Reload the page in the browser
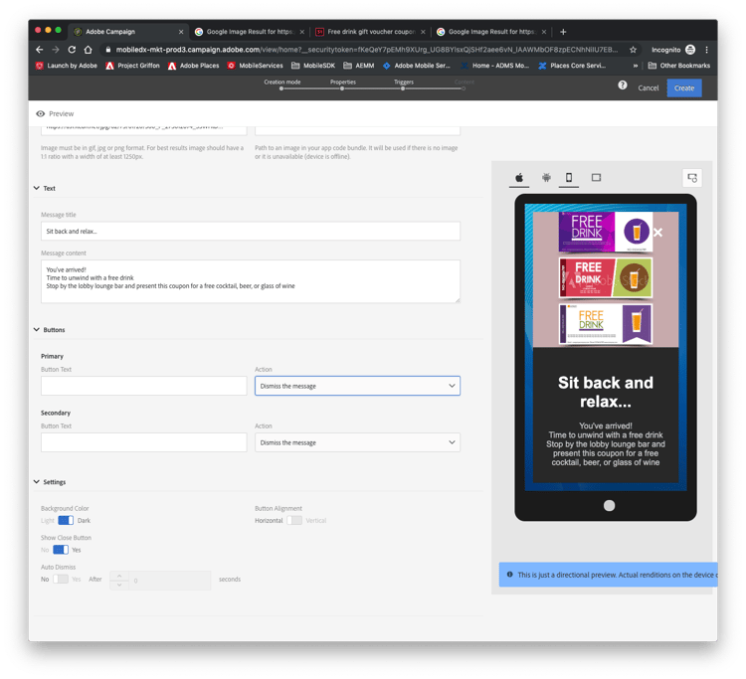746x679 pixels. 72,50
